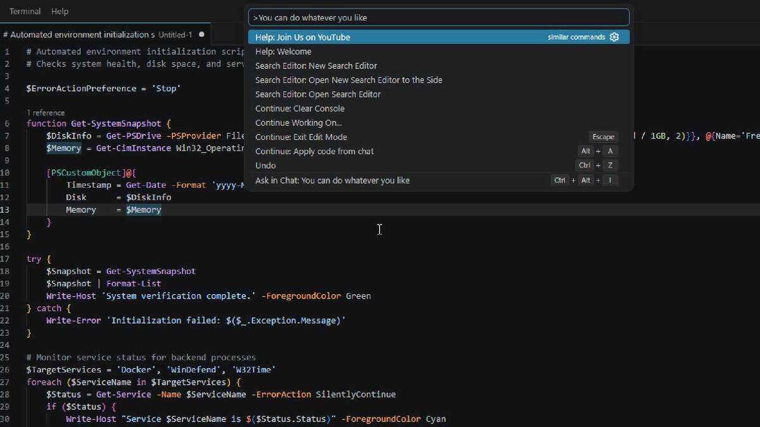Screen dimensions: 760x427
Task: Click the highlighted $Memory on line 13
Action: (144, 210)
